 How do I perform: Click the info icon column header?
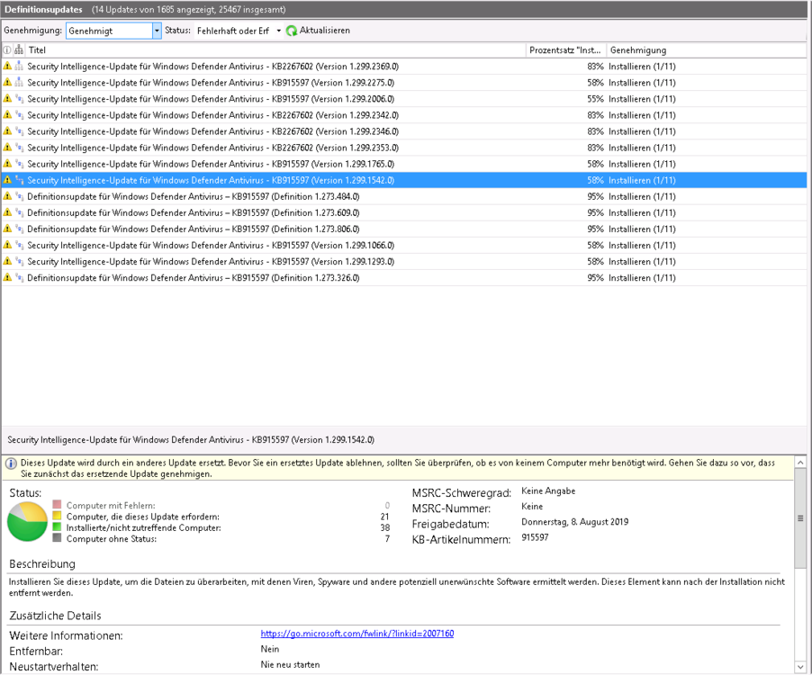coord(8,50)
